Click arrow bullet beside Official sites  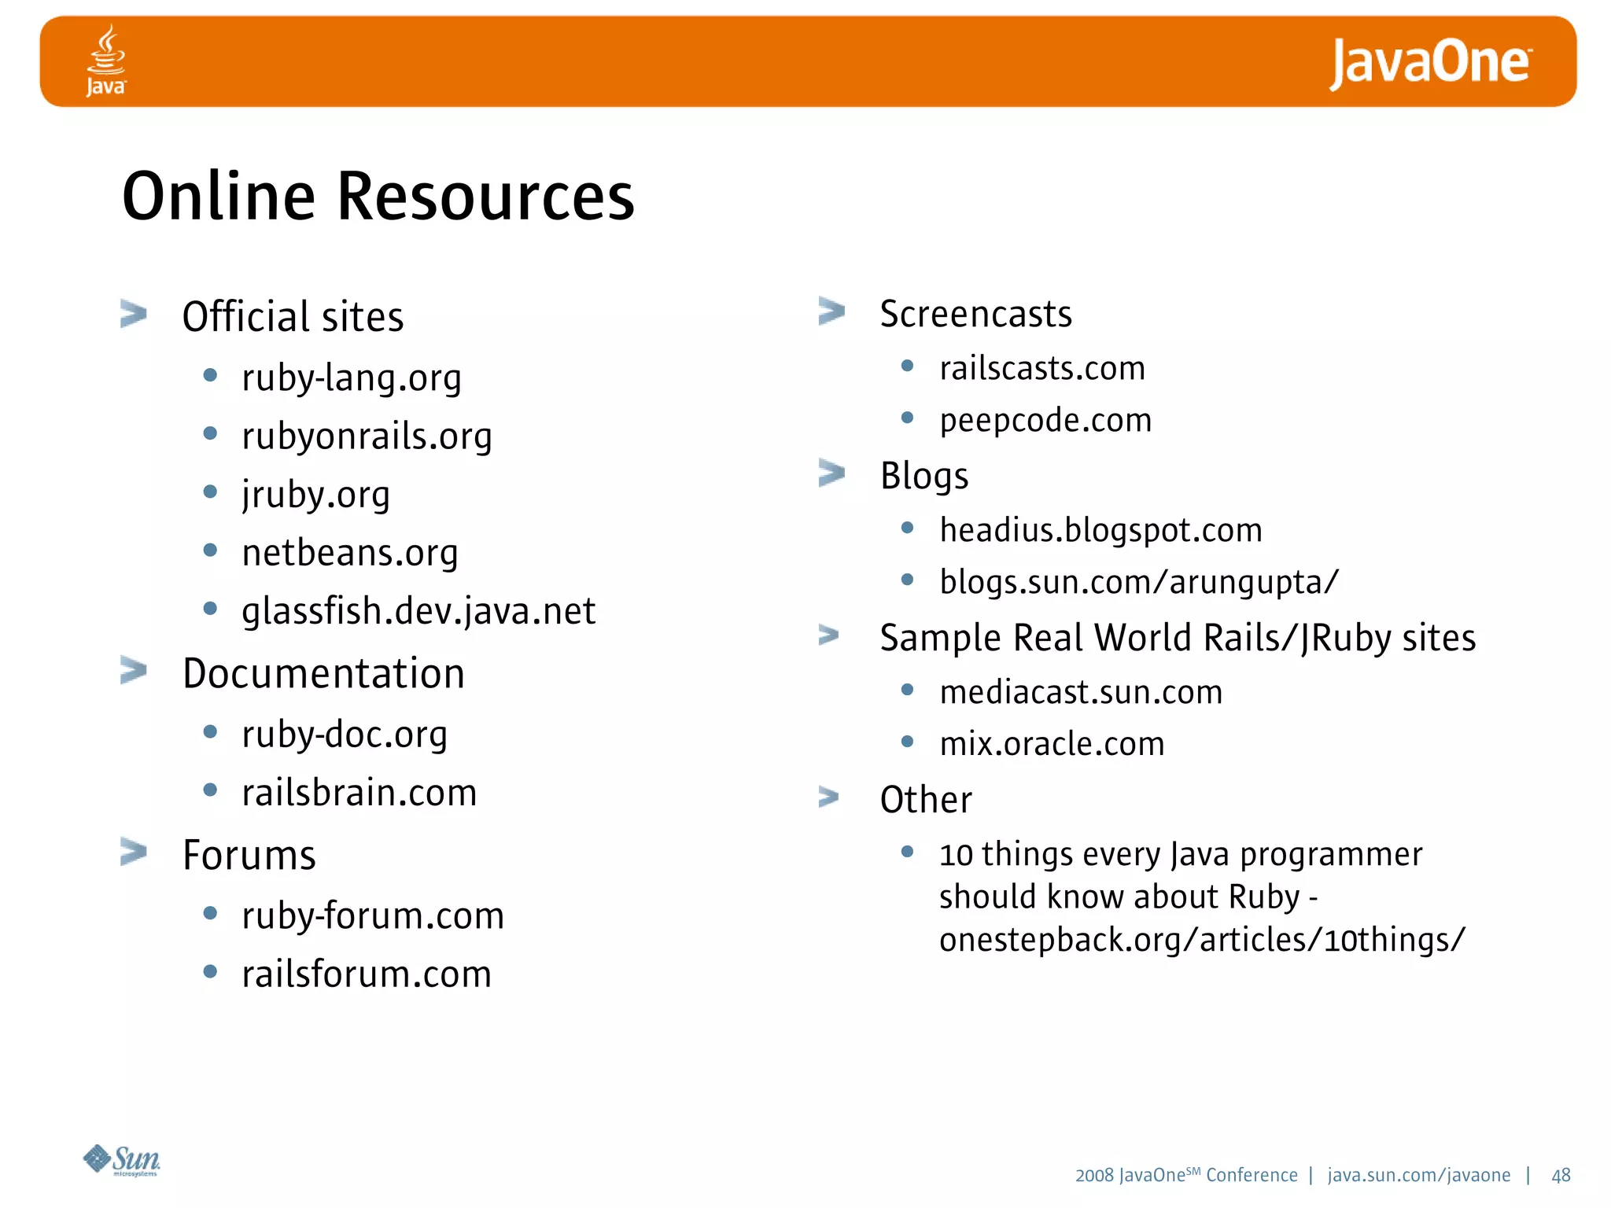coord(134,314)
